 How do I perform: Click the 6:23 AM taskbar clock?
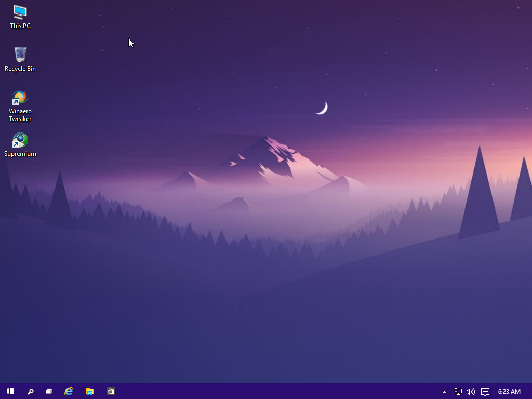(x=509, y=392)
